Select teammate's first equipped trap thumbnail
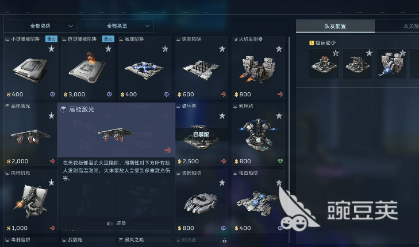Viewport: 419px width, 247px height. point(324,64)
